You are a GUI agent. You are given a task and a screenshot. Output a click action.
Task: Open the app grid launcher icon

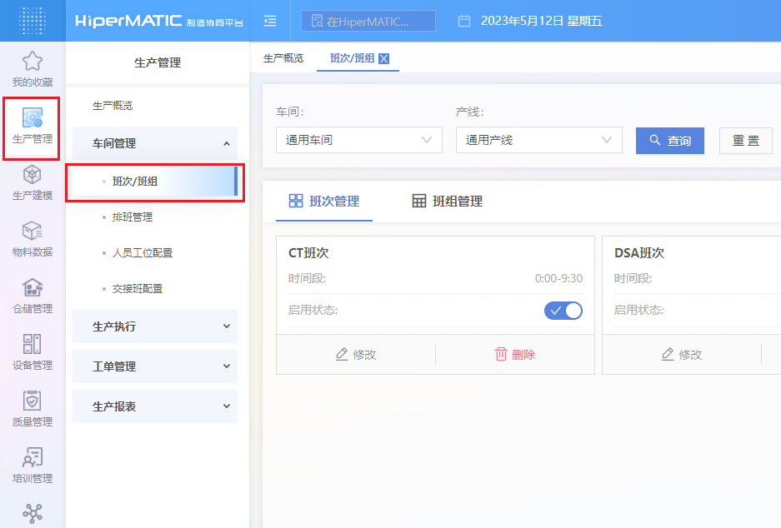33,20
